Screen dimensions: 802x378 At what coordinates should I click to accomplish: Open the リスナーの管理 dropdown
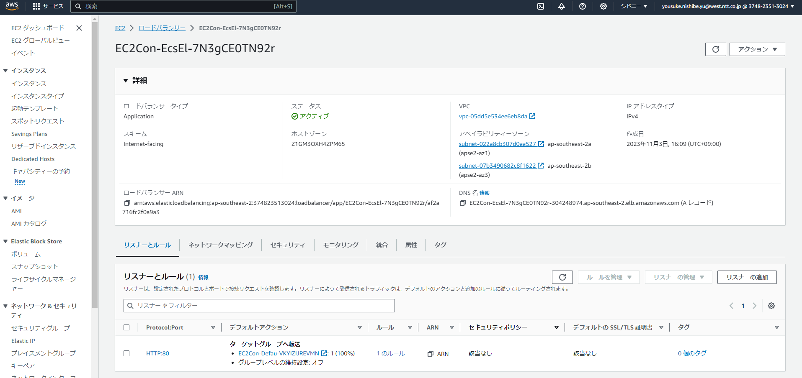point(678,277)
